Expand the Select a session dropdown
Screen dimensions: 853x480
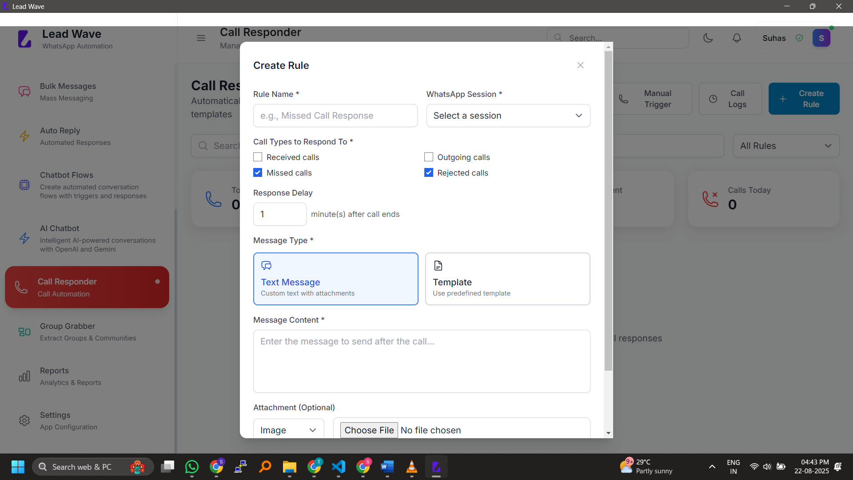pyautogui.click(x=508, y=116)
